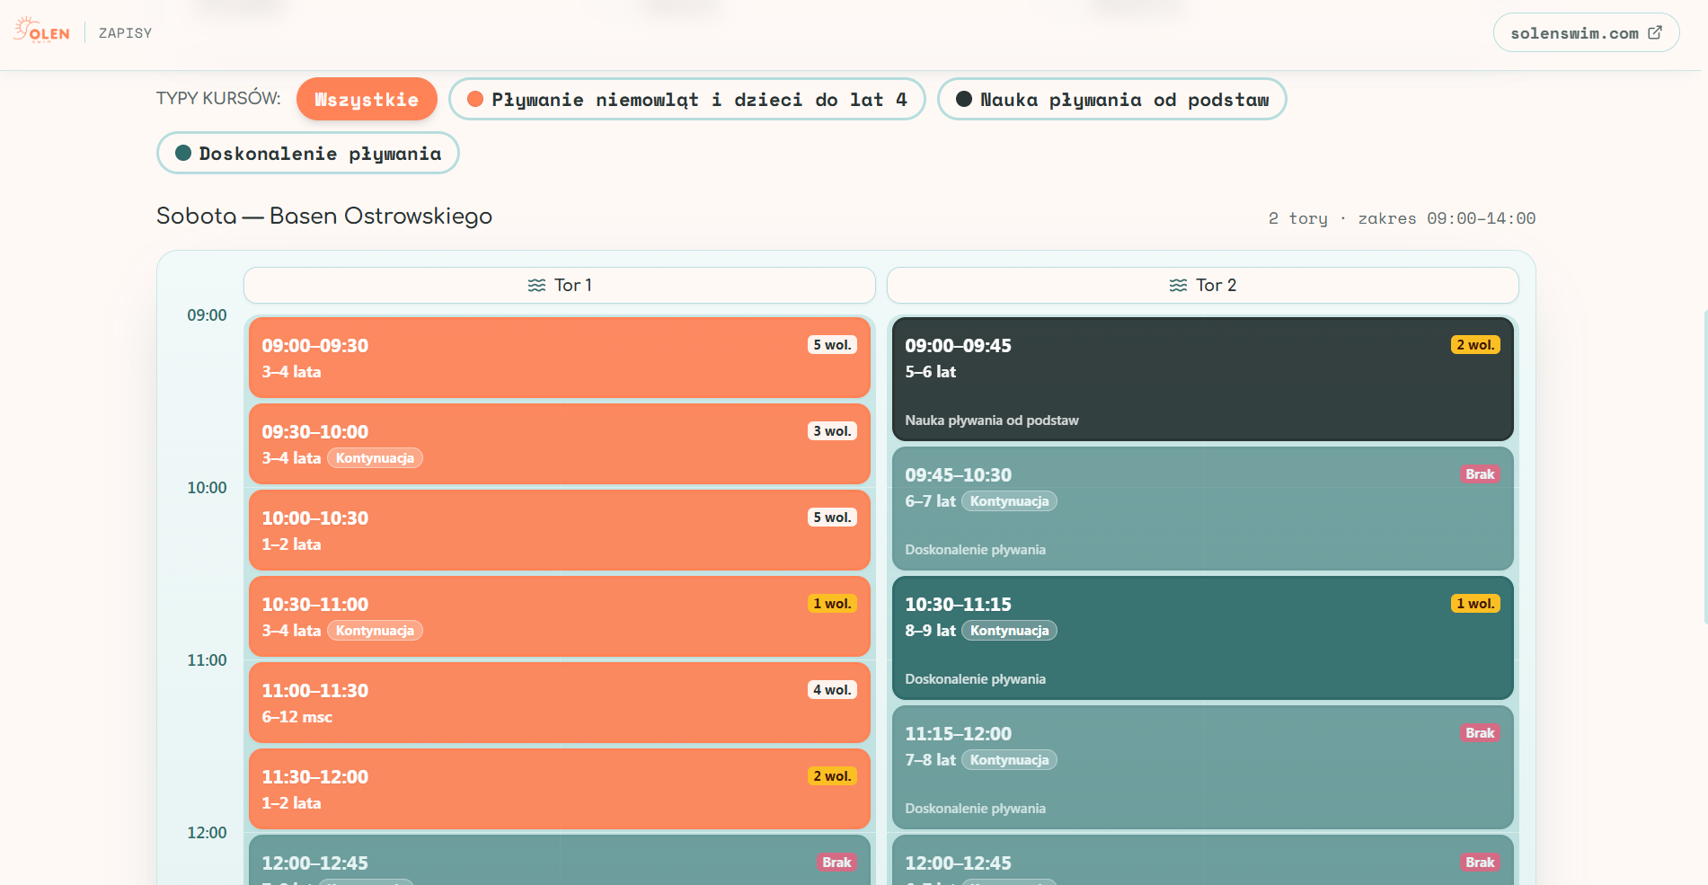The width and height of the screenshot is (1708, 885).
Task: Click the '4 wol.' badge on the 11:00–11:30 class
Action: (832, 690)
